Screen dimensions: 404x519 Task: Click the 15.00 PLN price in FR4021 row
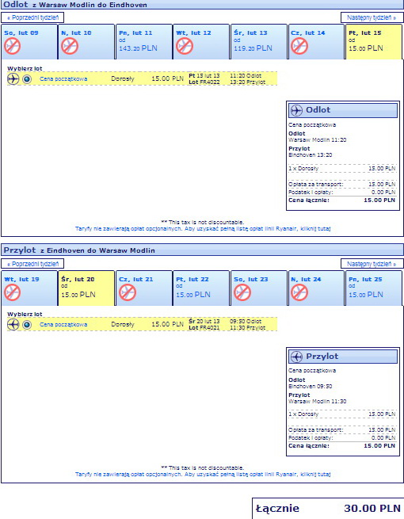pos(167,324)
